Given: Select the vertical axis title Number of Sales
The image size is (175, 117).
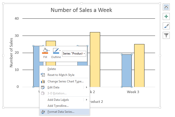Looking at the screenshot, I should pos(11,53).
